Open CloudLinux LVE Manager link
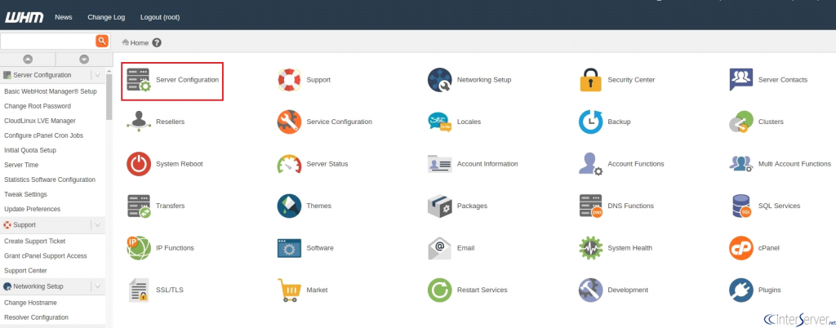The height and width of the screenshot is (328, 836). click(40, 121)
